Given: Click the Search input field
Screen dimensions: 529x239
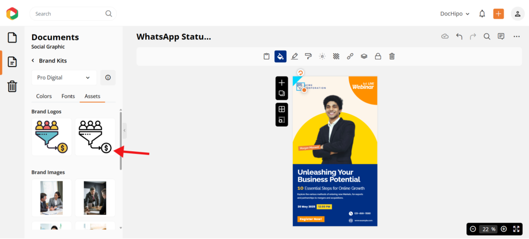Looking at the screenshot, I should (x=73, y=14).
